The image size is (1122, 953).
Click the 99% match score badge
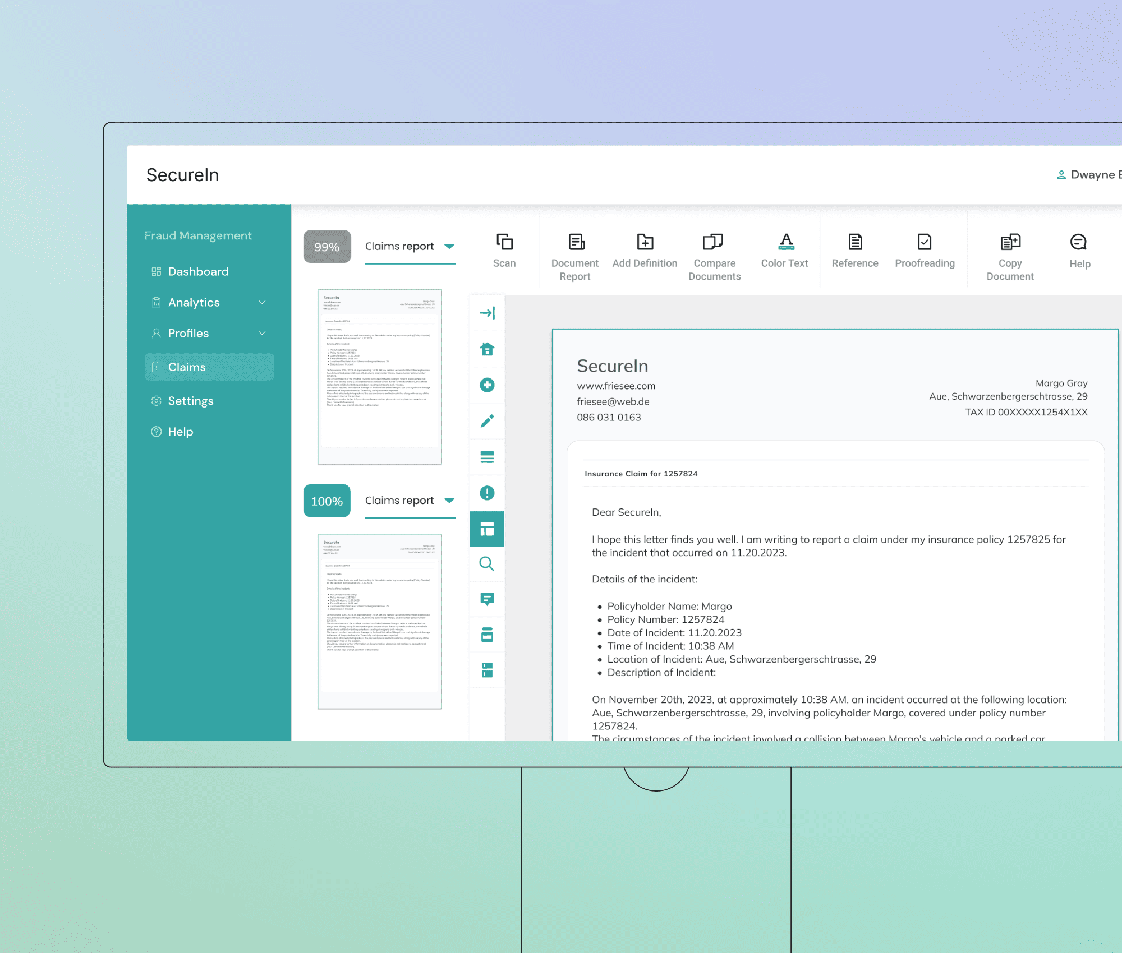click(x=327, y=247)
